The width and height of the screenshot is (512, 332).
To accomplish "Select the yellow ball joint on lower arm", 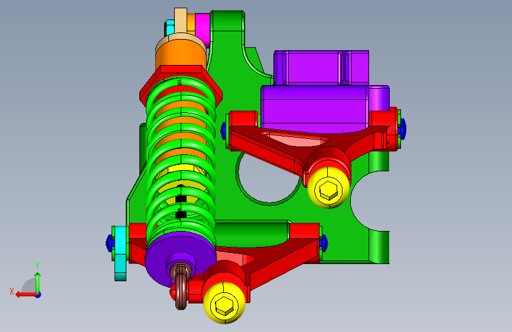I will pos(224,303).
